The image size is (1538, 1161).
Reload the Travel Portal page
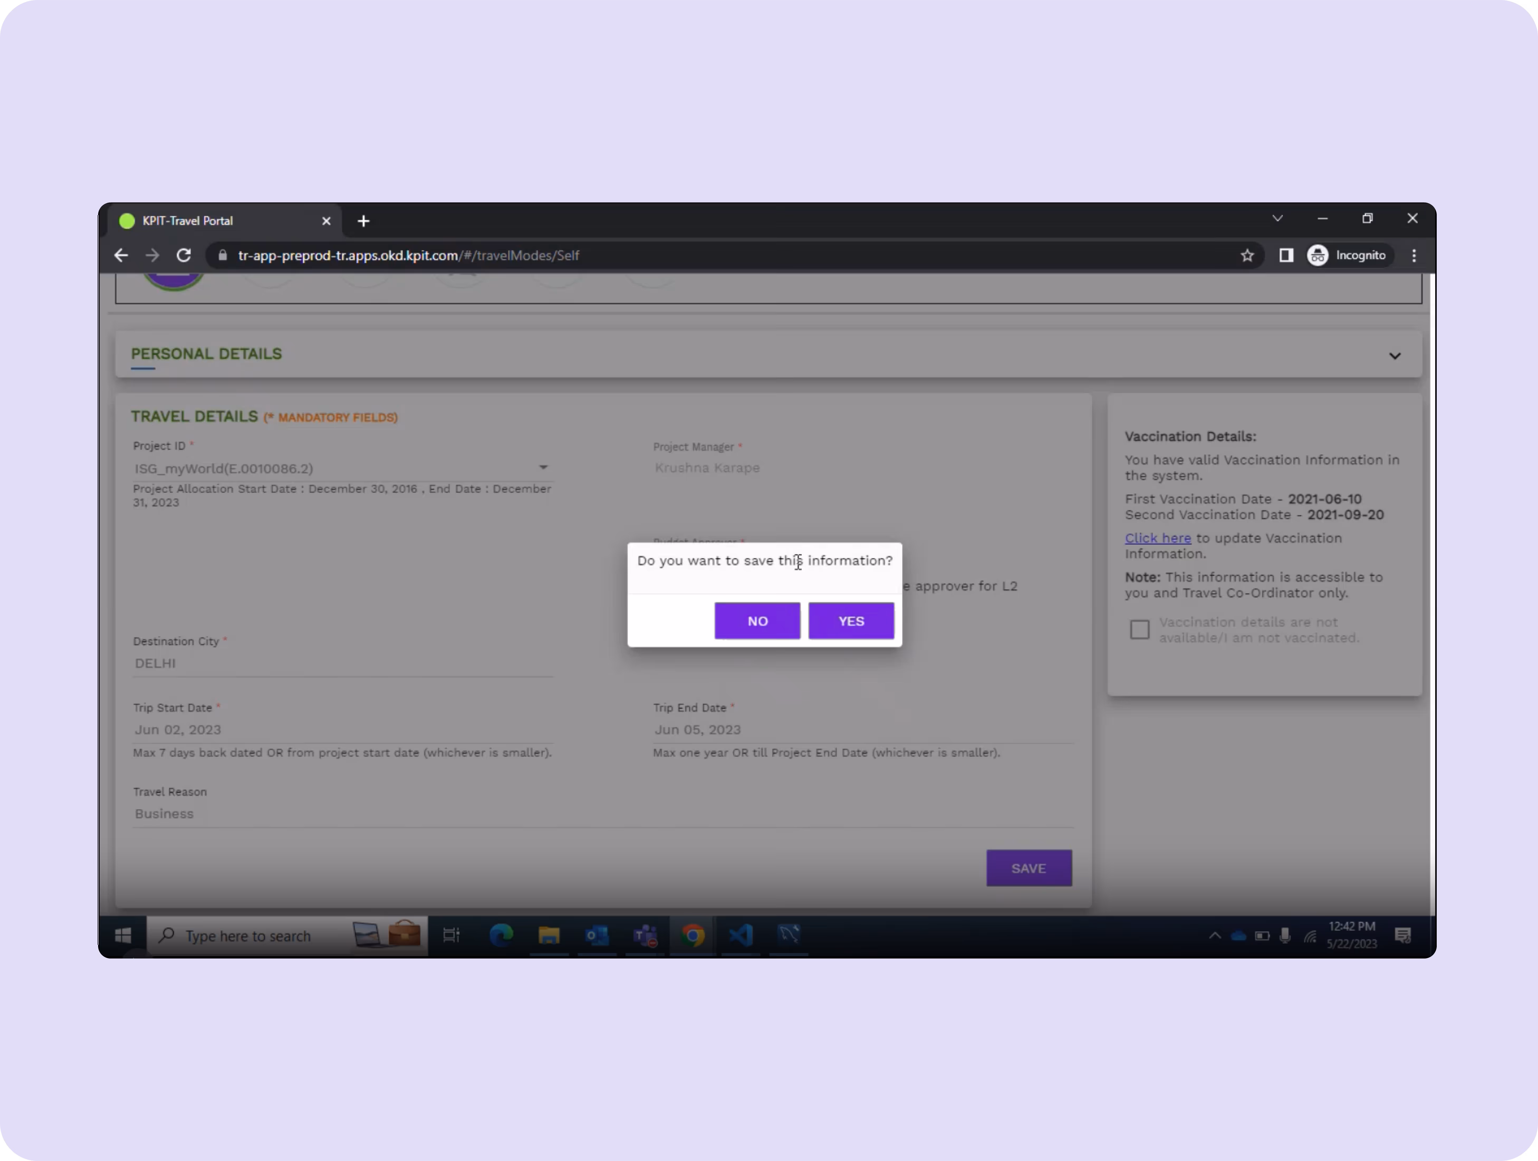pyautogui.click(x=184, y=256)
